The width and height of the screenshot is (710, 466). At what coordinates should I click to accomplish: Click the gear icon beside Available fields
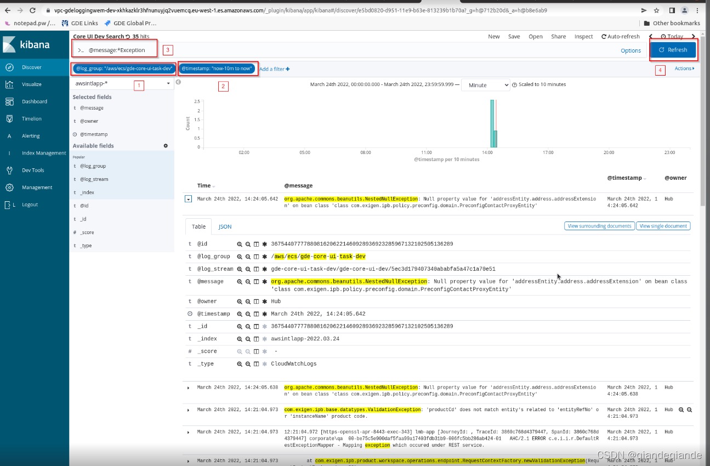[x=166, y=146]
